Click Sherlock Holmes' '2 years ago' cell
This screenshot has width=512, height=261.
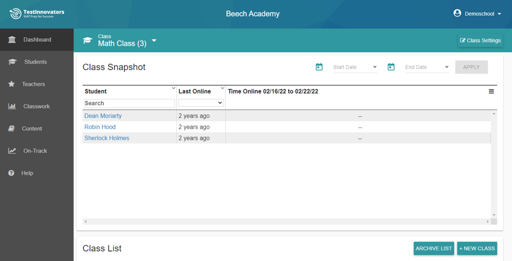[201, 138]
